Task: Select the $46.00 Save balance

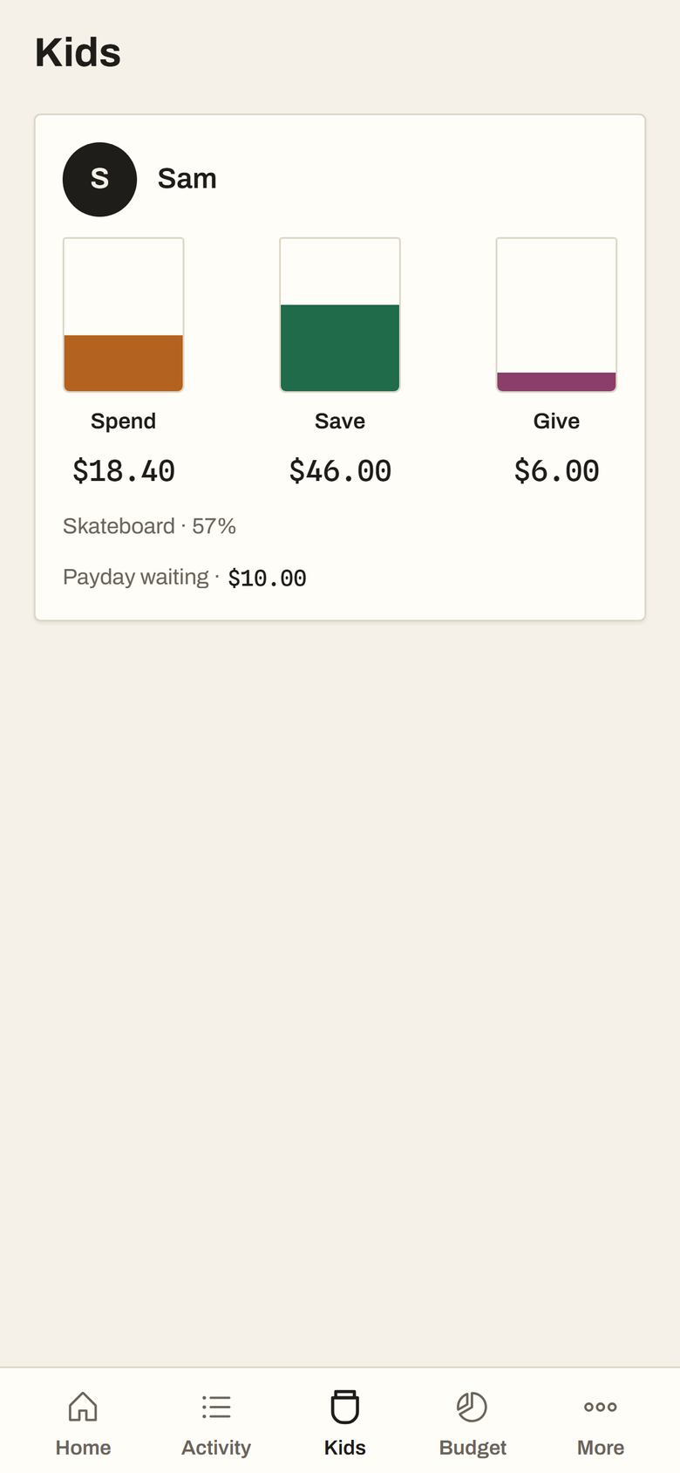Action: (x=340, y=471)
